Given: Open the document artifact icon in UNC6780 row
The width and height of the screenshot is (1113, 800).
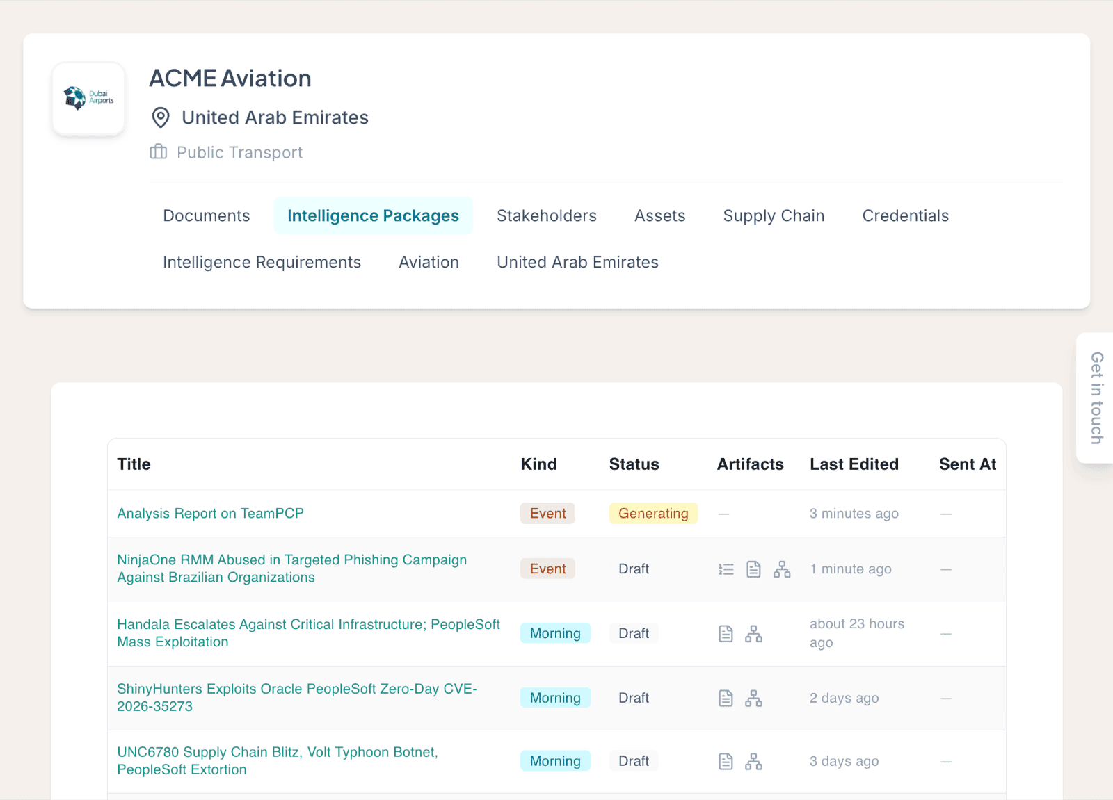Looking at the screenshot, I should pos(726,761).
